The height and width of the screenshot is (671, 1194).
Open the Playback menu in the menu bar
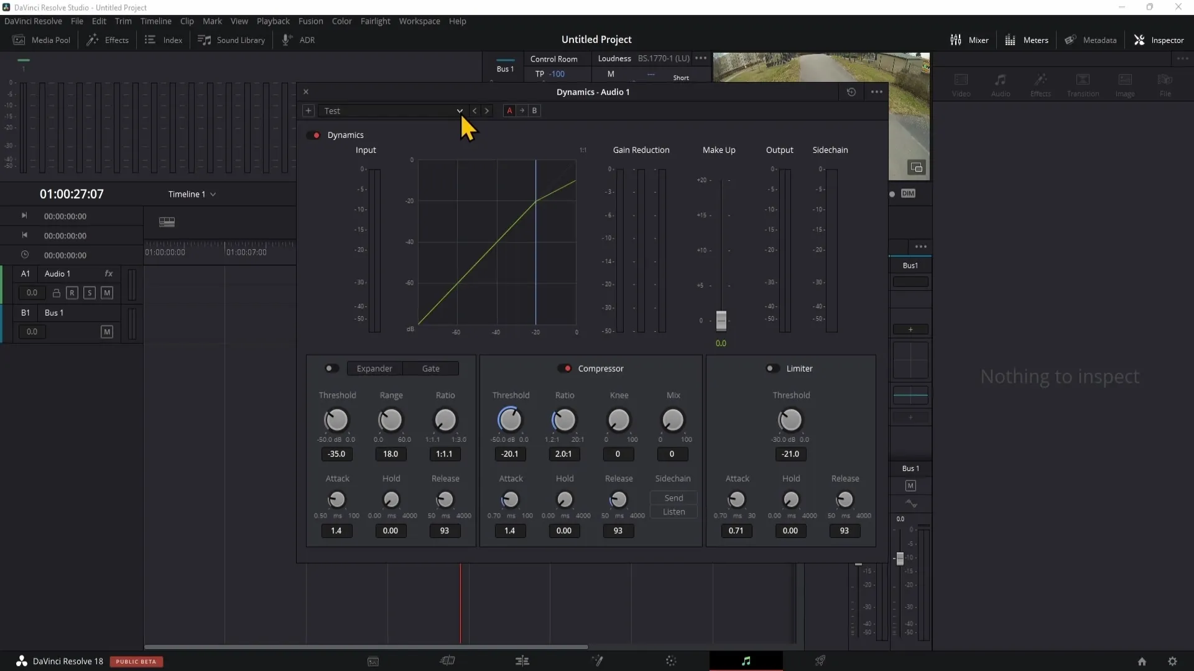[x=273, y=21]
